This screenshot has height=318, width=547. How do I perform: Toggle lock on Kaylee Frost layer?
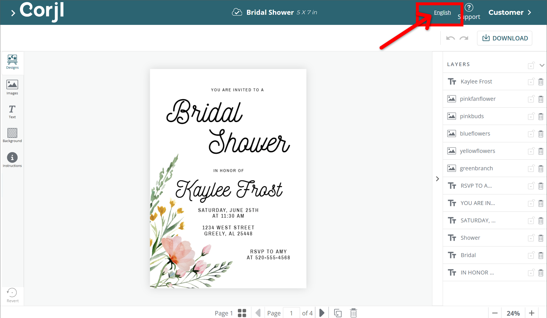point(531,82)
